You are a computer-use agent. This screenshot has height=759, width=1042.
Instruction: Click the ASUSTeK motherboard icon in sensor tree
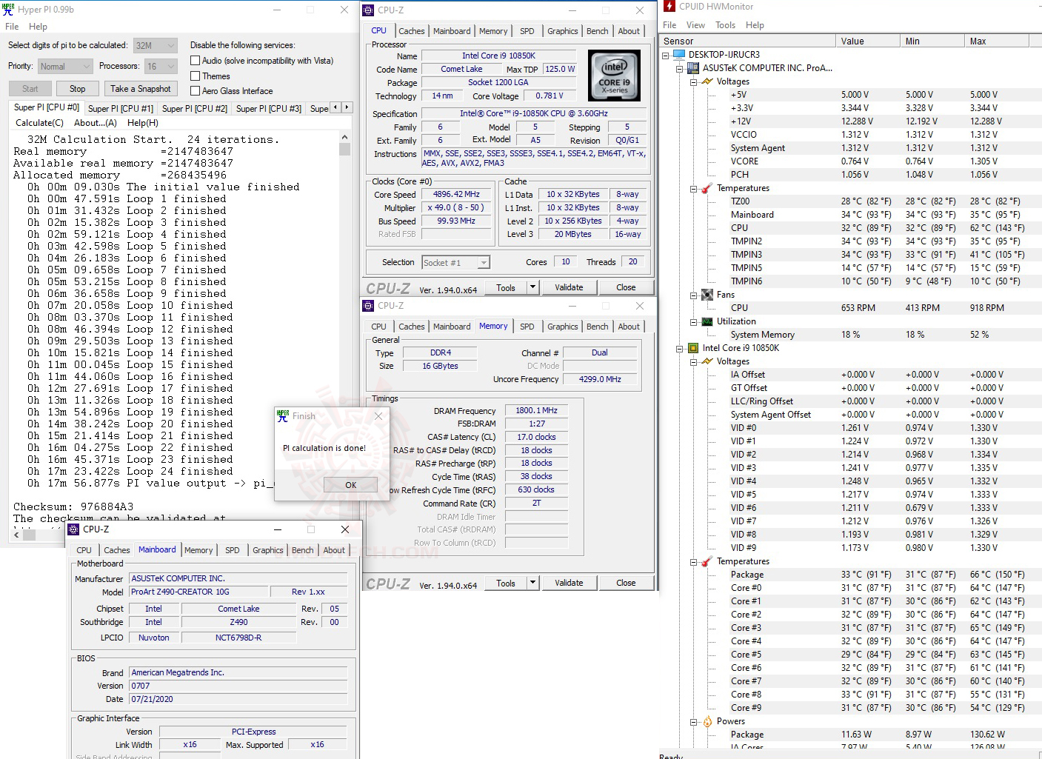click(x=693, y=68)
